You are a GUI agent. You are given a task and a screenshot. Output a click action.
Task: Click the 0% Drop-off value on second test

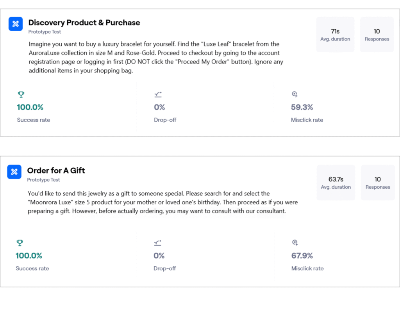(x=159, y=255)
